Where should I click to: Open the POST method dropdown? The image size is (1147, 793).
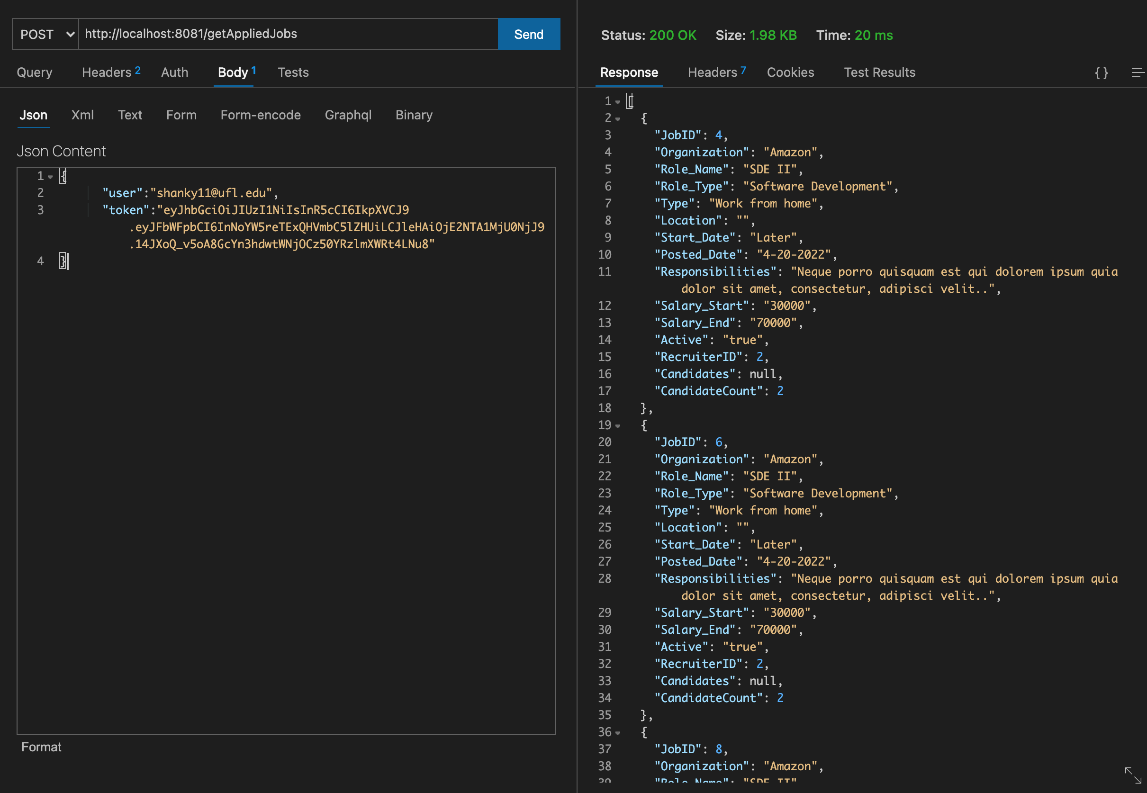point(45,34)
